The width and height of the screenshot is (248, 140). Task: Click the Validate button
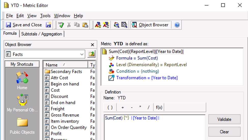[224, 119]
